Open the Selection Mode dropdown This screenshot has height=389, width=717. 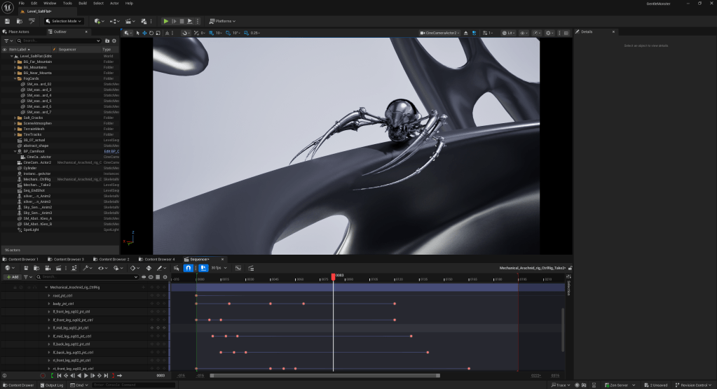[x=64, y=21]
